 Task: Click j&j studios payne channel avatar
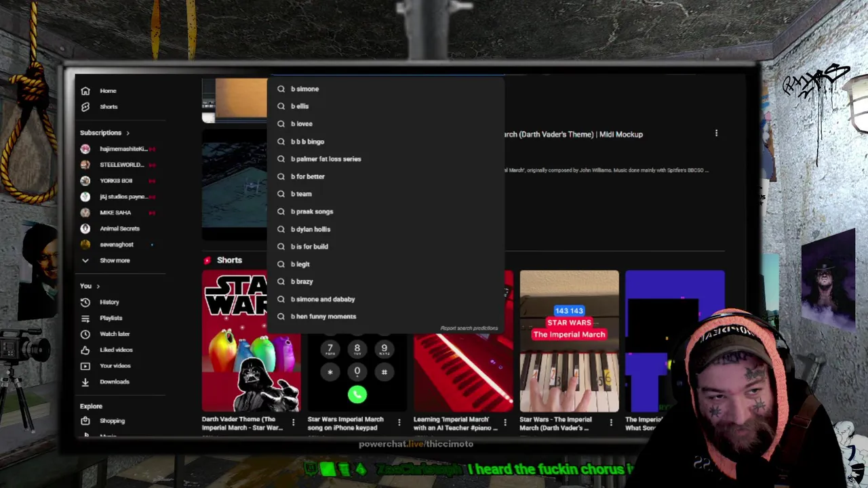click(85, 197)
